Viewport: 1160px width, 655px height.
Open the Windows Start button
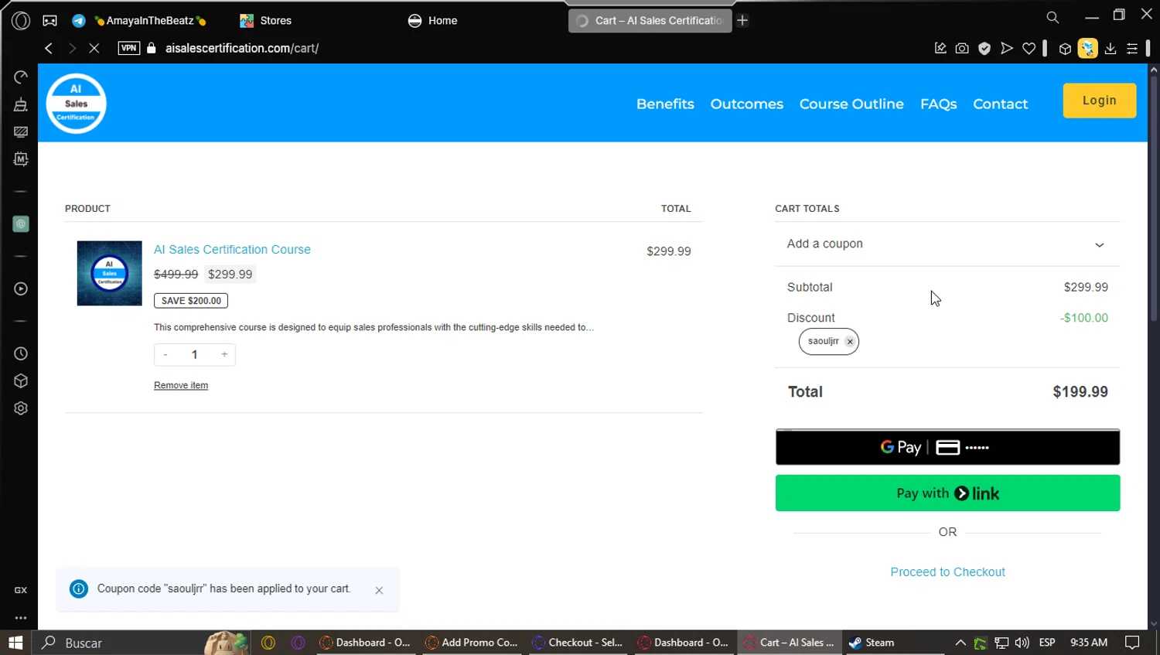15,643
